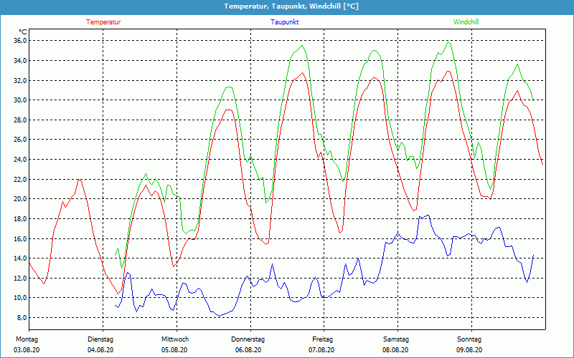Click the °C unit label on axis
The width and height of the screenshot is (574, 358).
click(22, 32)
